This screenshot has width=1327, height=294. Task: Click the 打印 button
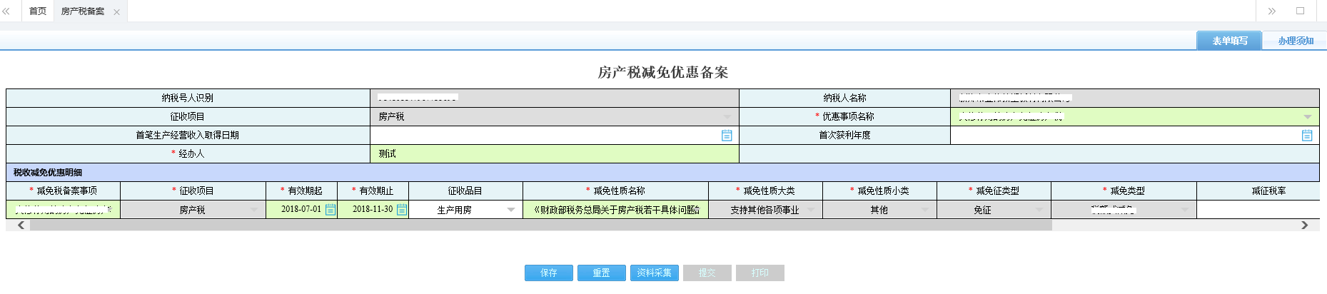click(x=760, y=273)
